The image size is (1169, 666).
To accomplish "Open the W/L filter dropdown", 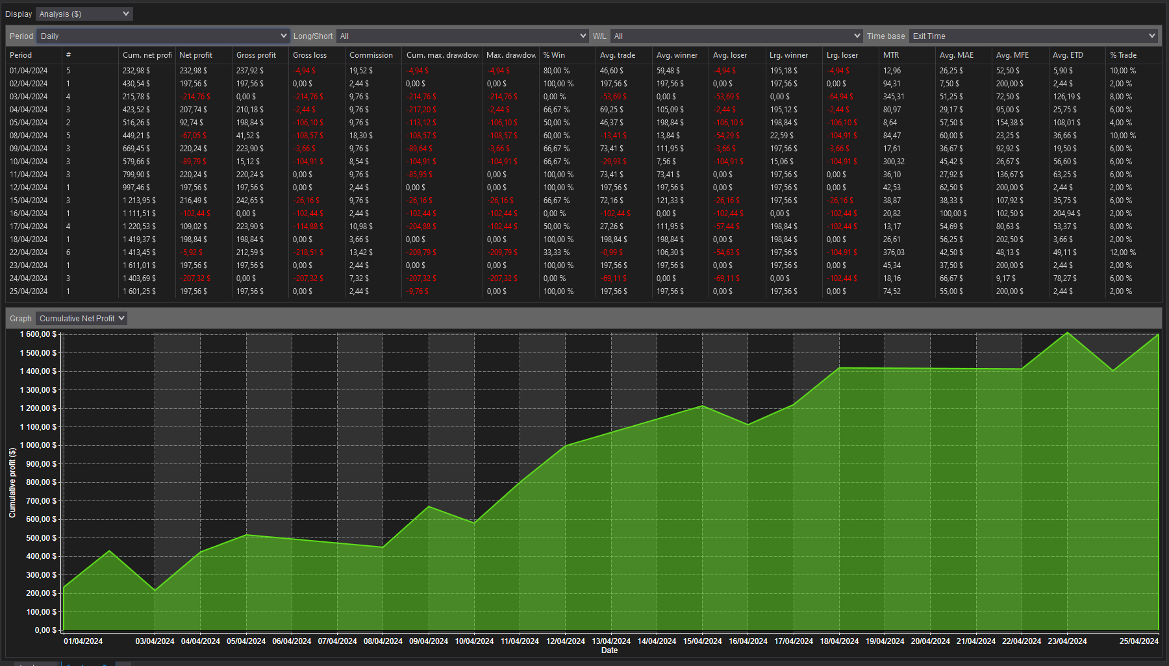I will [x=736, y=36].
